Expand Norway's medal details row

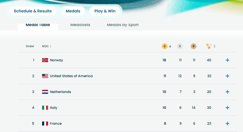pos(227,60)
